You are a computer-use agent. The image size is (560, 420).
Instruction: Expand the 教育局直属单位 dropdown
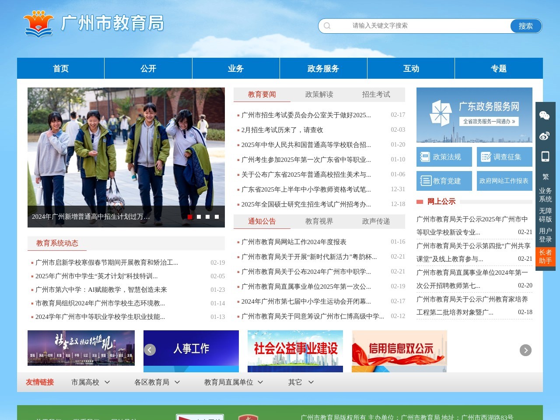coord(234,382)
